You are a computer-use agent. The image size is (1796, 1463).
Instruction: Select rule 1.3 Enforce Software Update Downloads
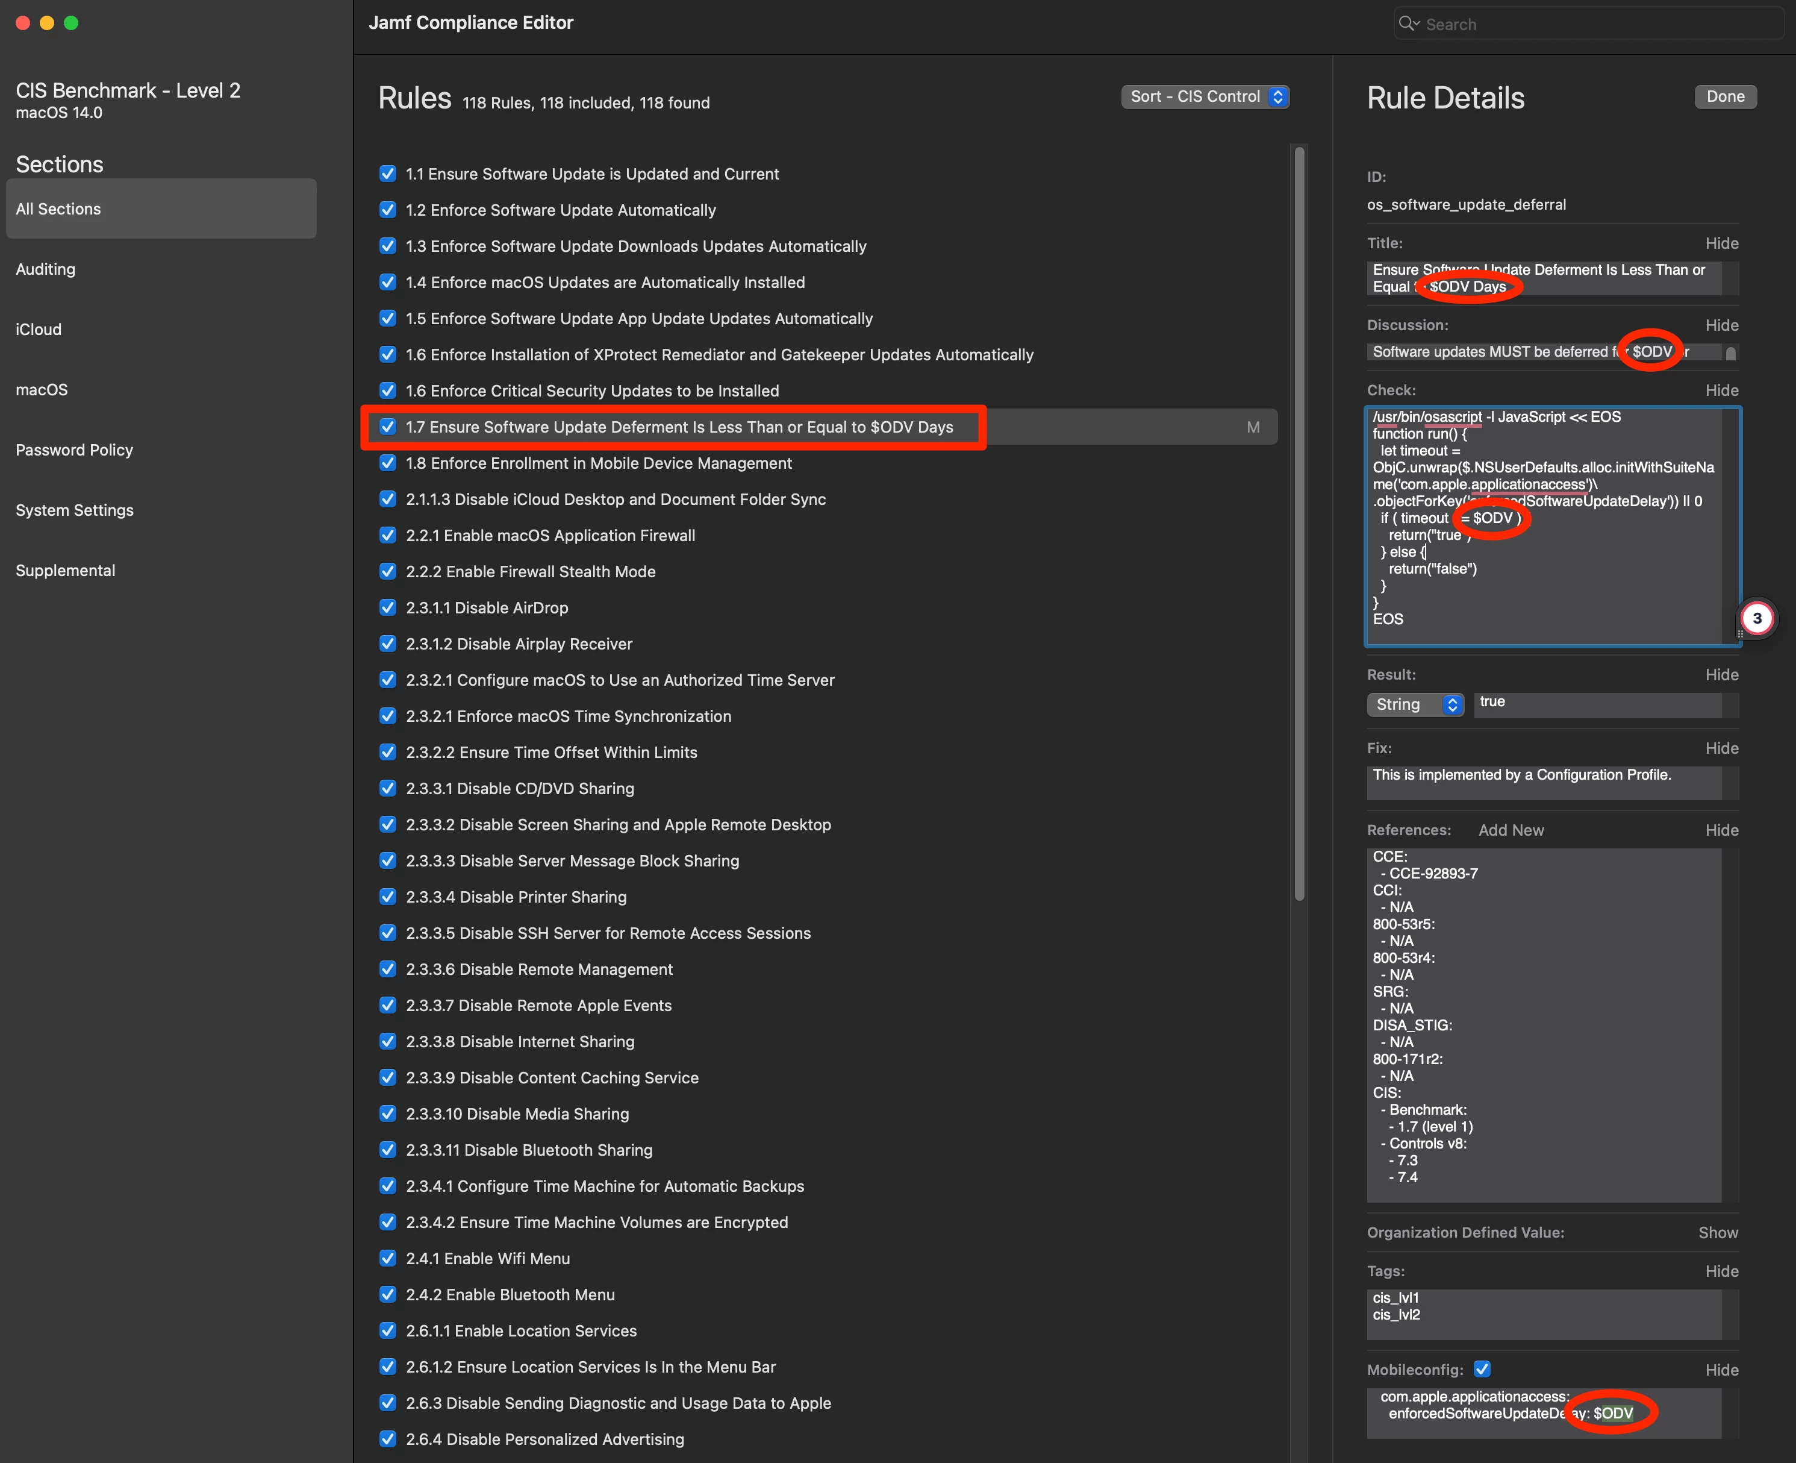636,246
